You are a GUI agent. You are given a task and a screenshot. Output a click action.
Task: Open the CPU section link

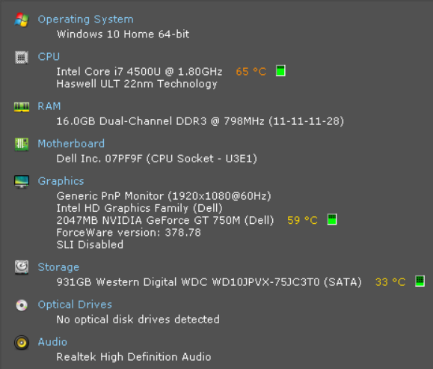tap(49, 57)
